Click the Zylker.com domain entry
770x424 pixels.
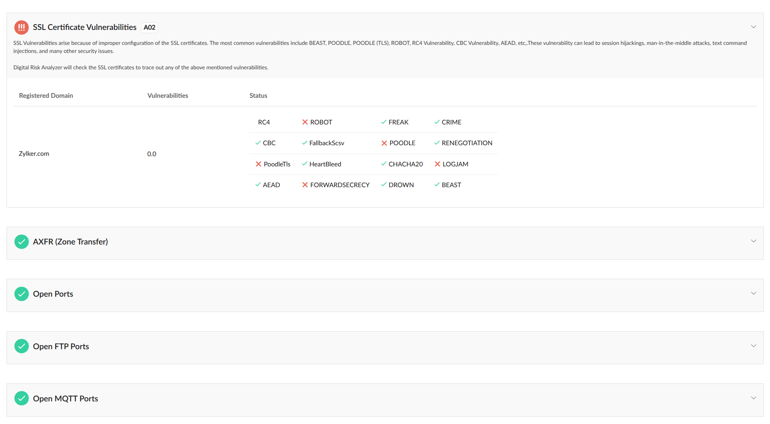pos(34,154)
